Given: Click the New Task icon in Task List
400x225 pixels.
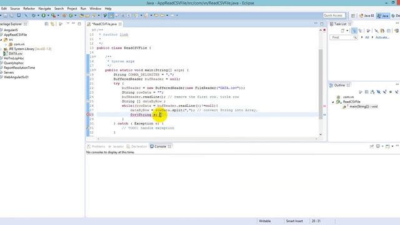Looking at the screenshot, I should (x=342, y=31).
